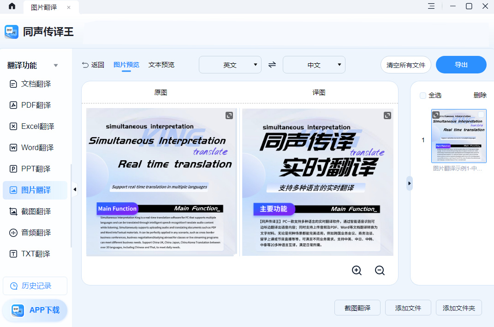Click the 截图翻译 button at bottom
Viewport: 494px width, 327px height.
point(357,308)
